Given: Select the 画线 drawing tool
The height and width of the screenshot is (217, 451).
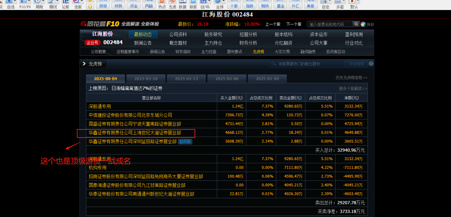Looking at the screenshot, I should (x=53, y=4).
